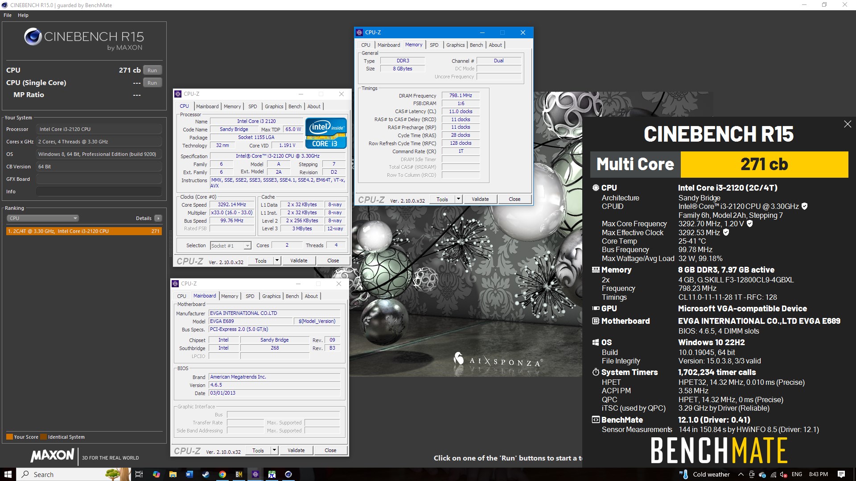The image size is (856, 481).
Task: Open Details arrow in Ranking panel
Action: click(x=158, y=218)
